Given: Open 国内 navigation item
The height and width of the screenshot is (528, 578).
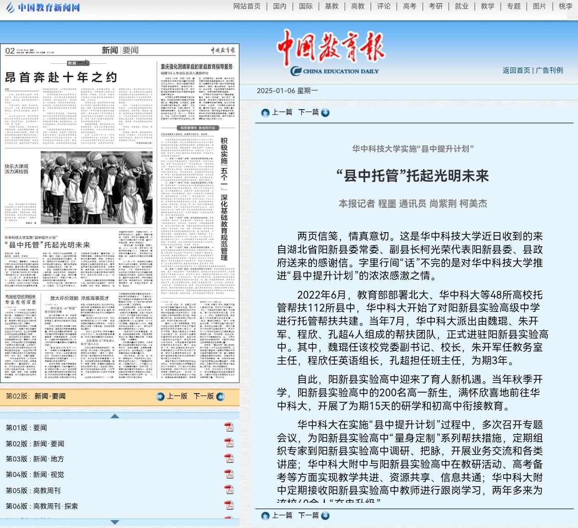Looking at the screenshot, I should (x=279, y=6).
